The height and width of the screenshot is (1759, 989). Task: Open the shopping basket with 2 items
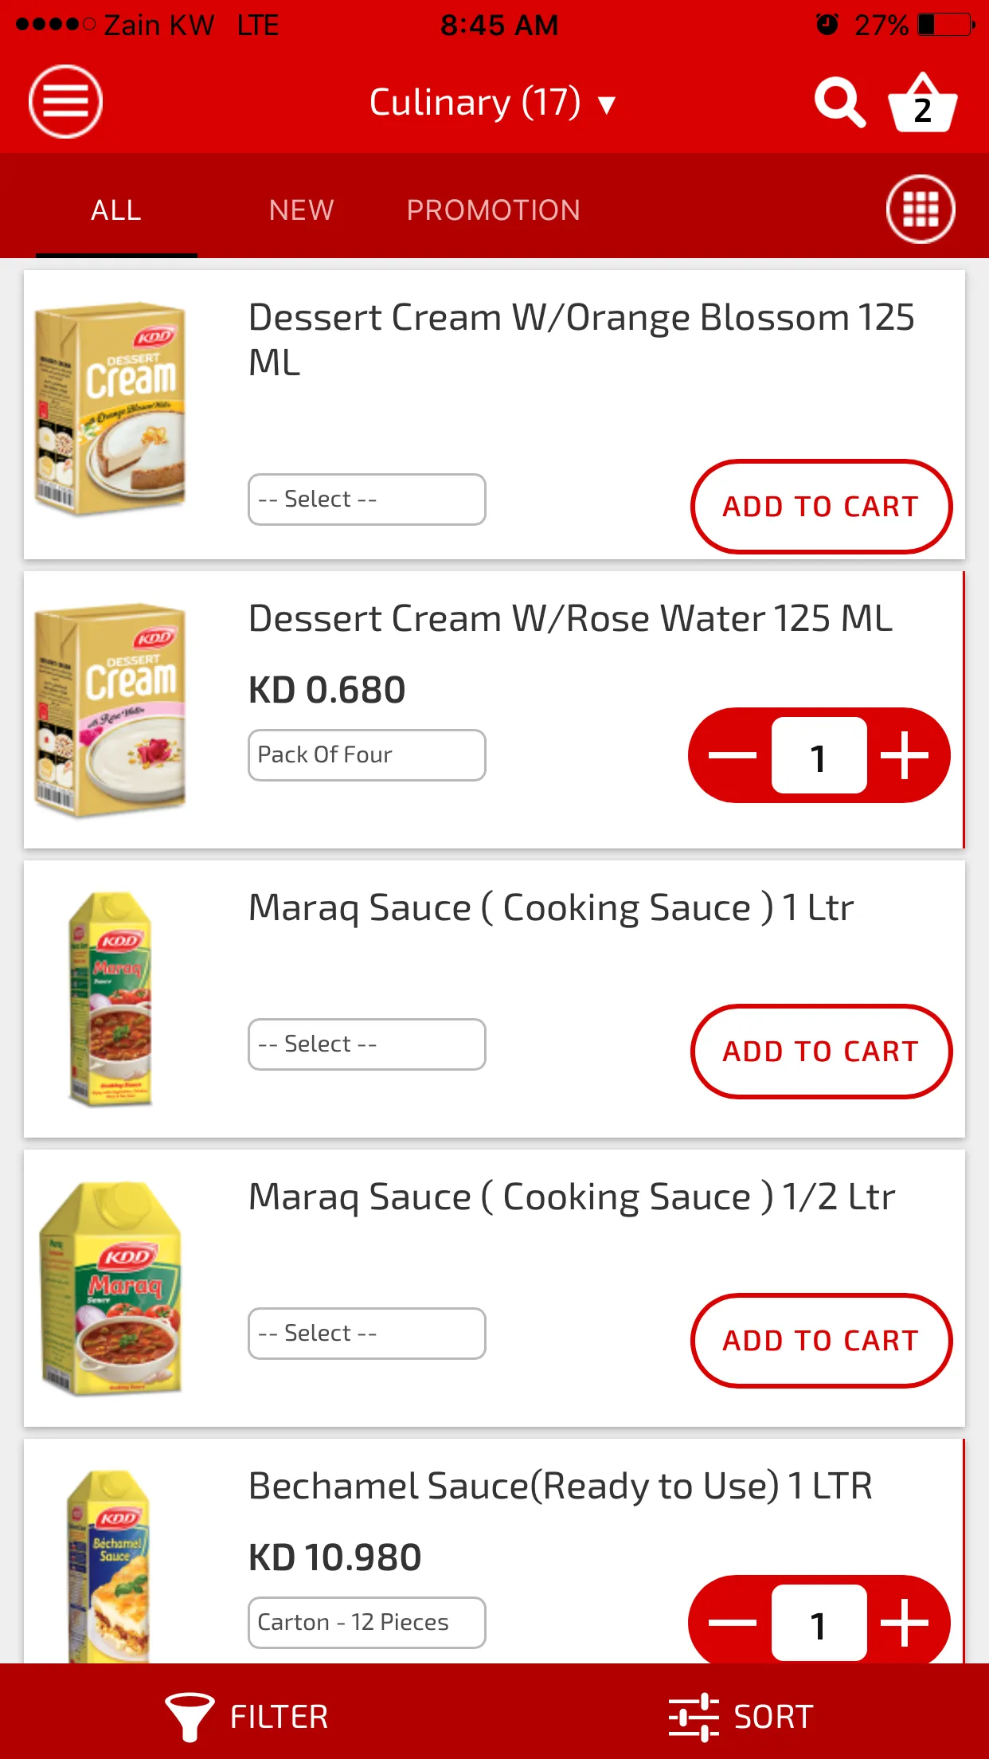click(x=922, y=103)
